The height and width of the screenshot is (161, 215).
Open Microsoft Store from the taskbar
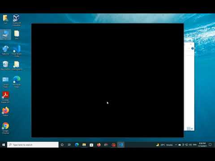tap(91, 144)
